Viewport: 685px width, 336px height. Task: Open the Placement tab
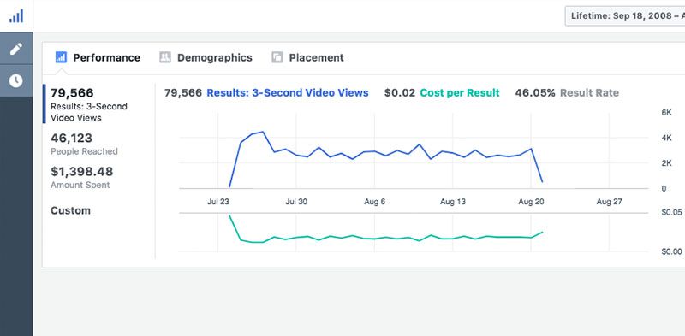click(x=317, y=57)
